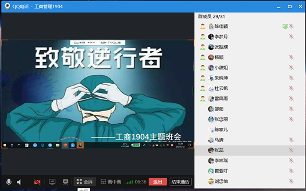Image resolution: width=306 pixels, height=191 pixels.
Task: Click 小甜姐's muted microphone icon
Action: click(x=291, y=68)
